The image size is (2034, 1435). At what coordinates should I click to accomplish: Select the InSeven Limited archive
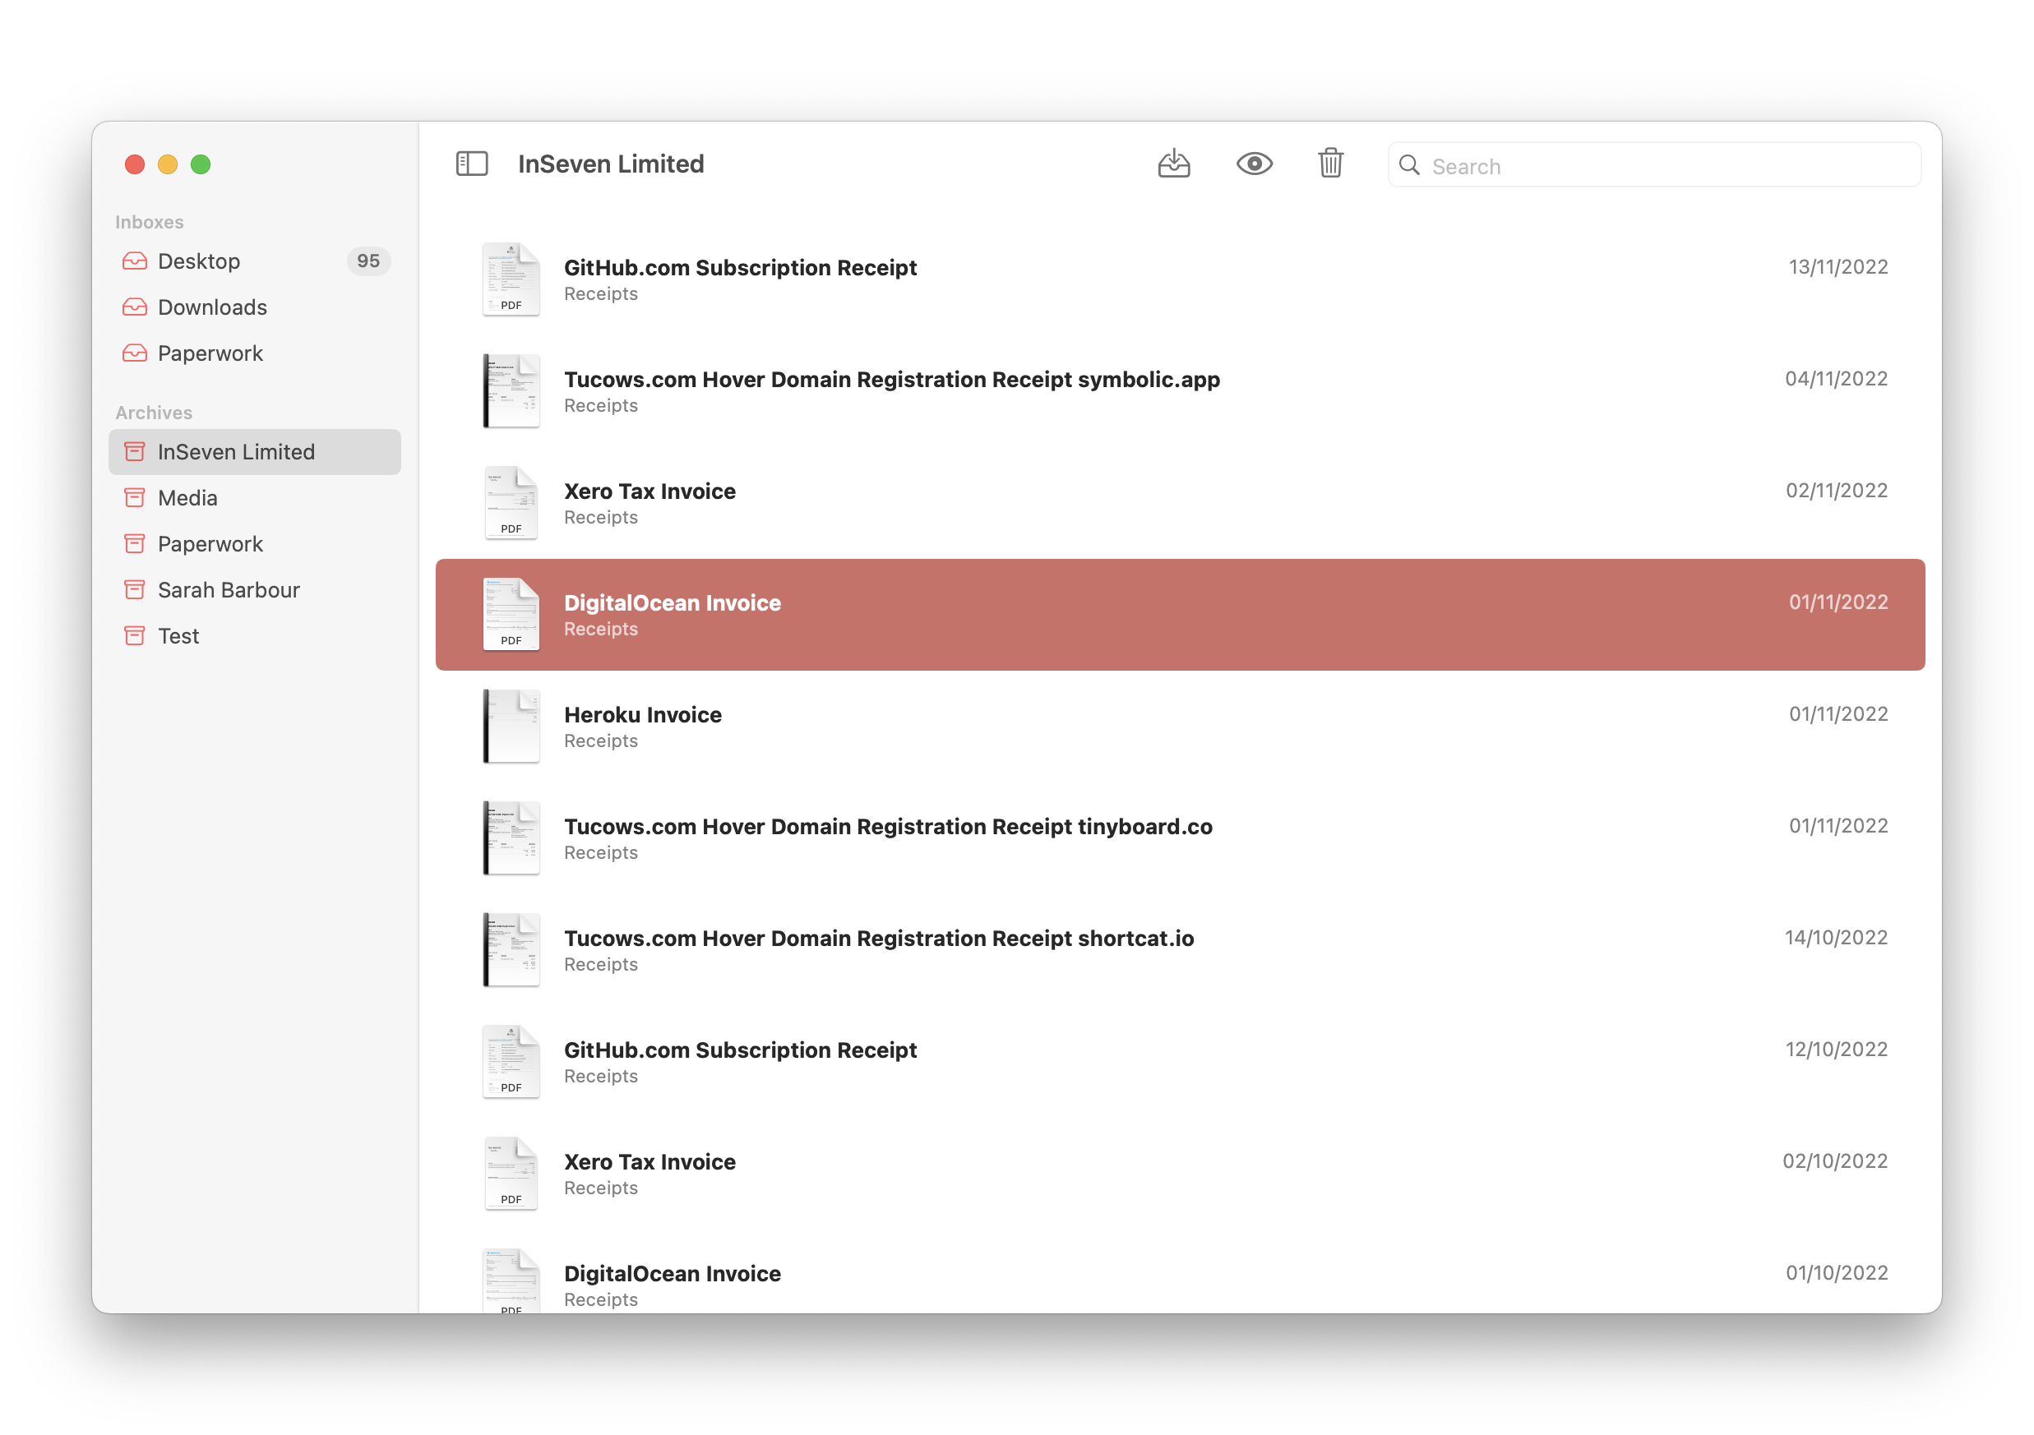tap(254, 452)
